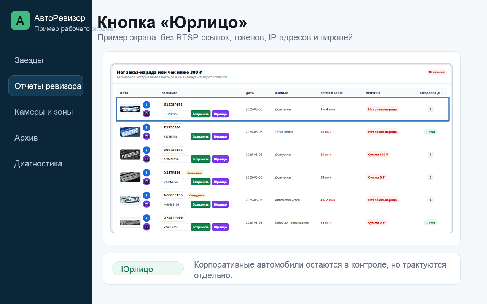Open camera icon for plate У237МВ56
487x304 pixels.
pos(146,182)
